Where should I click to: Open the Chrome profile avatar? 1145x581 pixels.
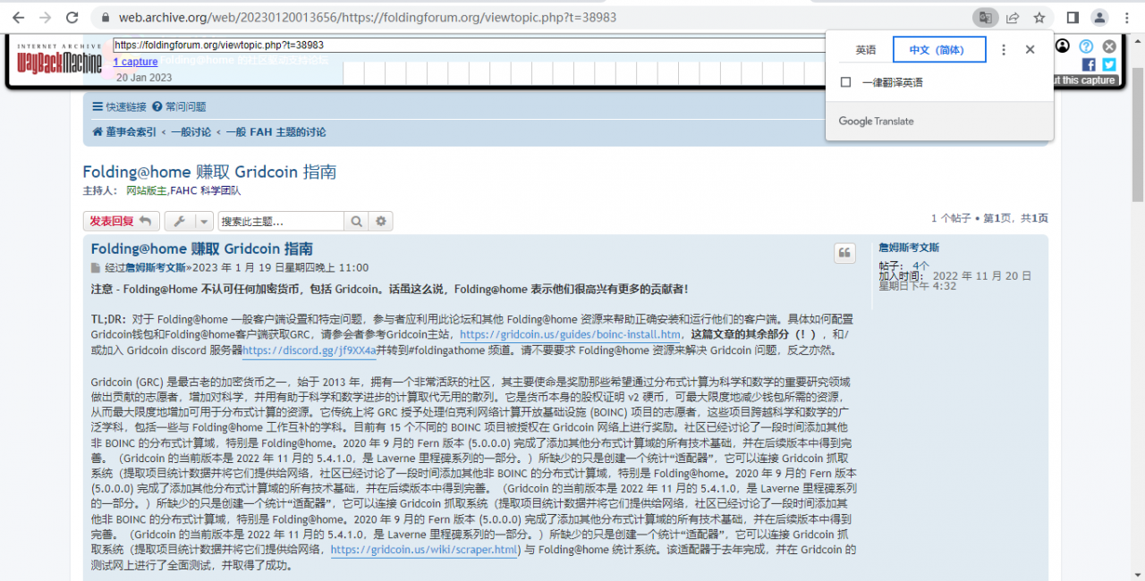[1099, 17]
